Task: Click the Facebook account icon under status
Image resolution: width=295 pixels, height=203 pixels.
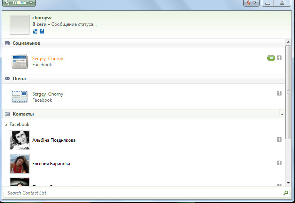Action: tap(42, 31)
